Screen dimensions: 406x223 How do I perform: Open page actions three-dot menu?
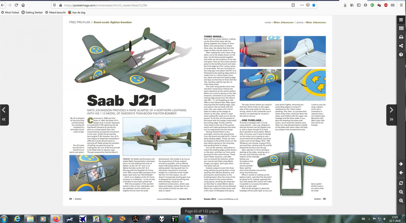coord(302,5)
